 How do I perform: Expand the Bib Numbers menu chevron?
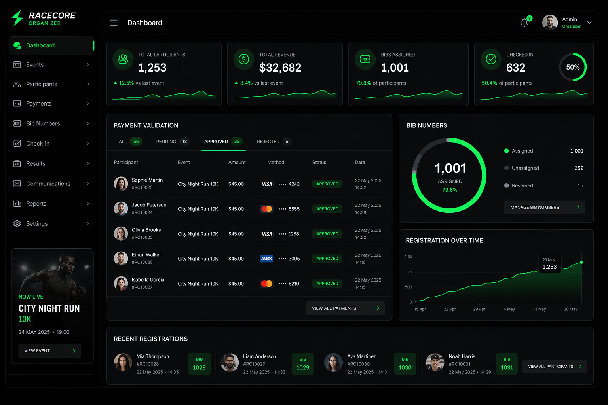point(88,123)
